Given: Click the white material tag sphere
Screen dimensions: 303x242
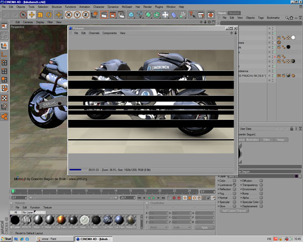Looking at the screenshot, I should (x=293, y=37).
